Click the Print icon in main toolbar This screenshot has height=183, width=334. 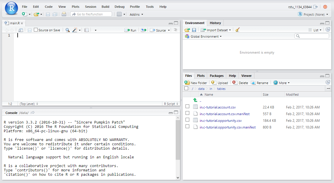tap(64, 14)
